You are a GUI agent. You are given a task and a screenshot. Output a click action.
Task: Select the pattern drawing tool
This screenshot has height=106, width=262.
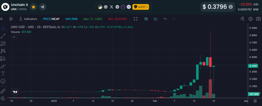click(x=3, y=51)
